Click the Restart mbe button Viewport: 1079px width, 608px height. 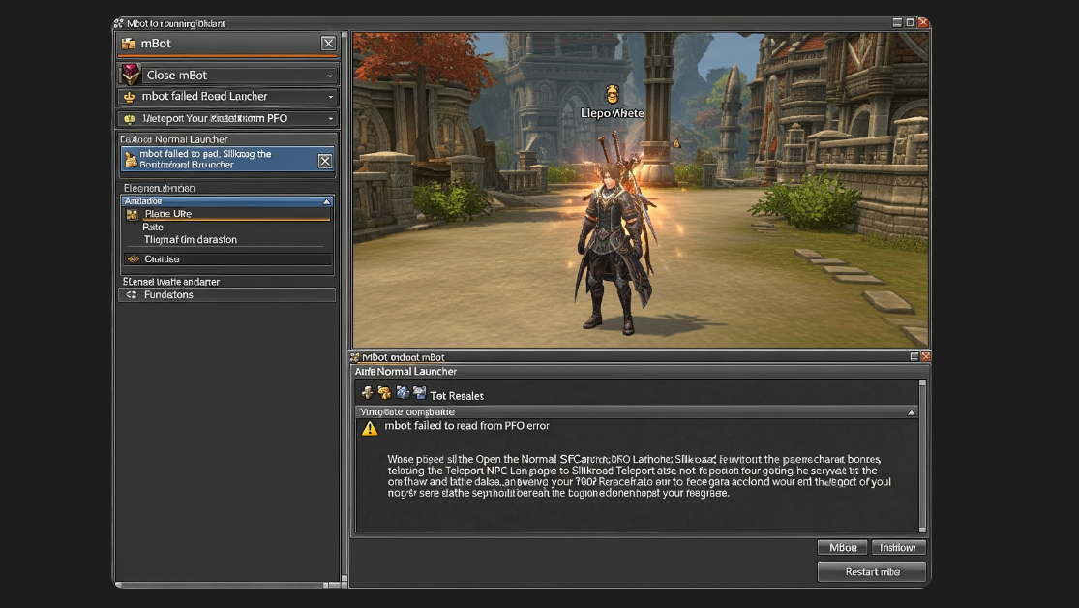click(x=872, y=572)
